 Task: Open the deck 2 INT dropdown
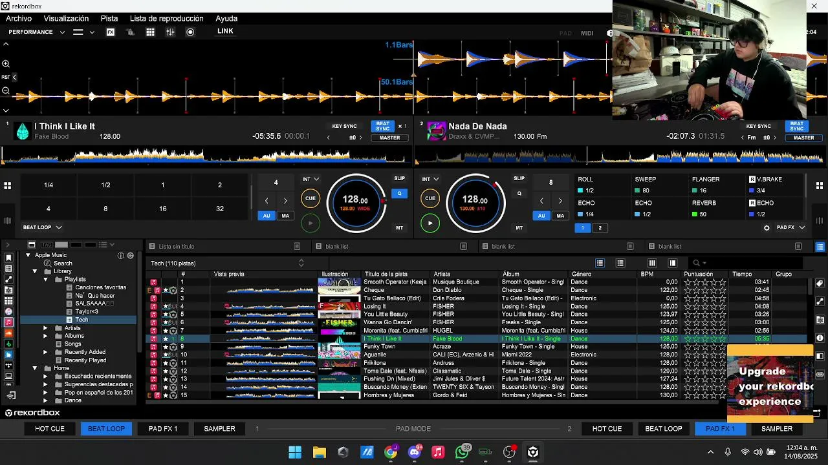click(430, 179)
